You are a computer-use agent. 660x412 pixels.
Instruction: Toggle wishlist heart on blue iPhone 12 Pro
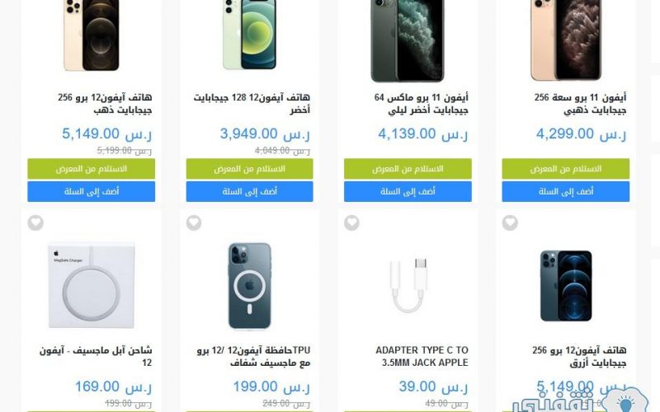(x=510, y=222)
